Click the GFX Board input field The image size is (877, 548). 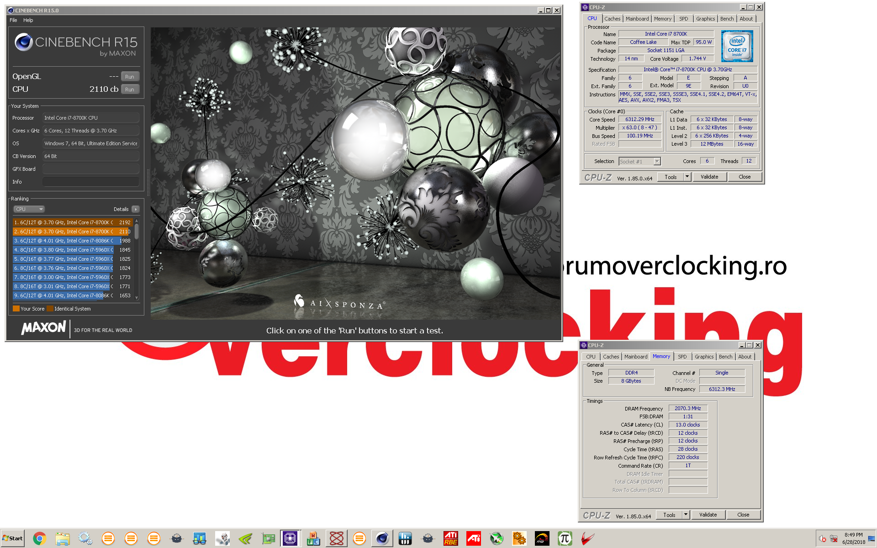tap(91, 169)
